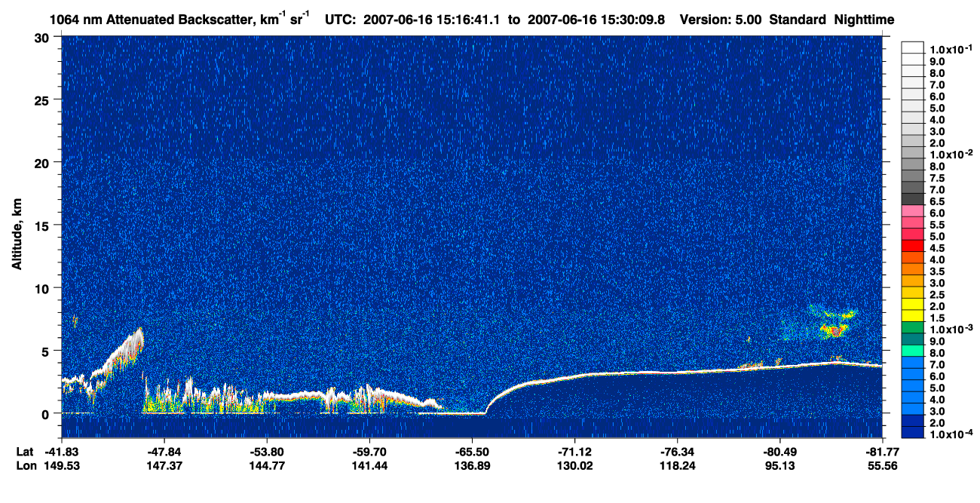This screenshot has width=980, height=503.
Task: Click longitude value "136.89"
Action: pyautogui.click(x=472, y=465)
